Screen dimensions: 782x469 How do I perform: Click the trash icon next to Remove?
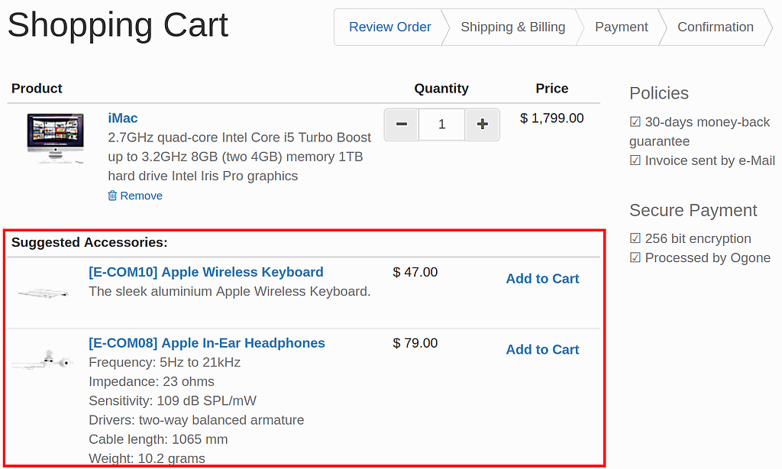(112, 196)
